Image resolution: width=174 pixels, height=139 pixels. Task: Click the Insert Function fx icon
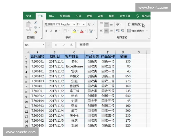(x=71, y=45)
